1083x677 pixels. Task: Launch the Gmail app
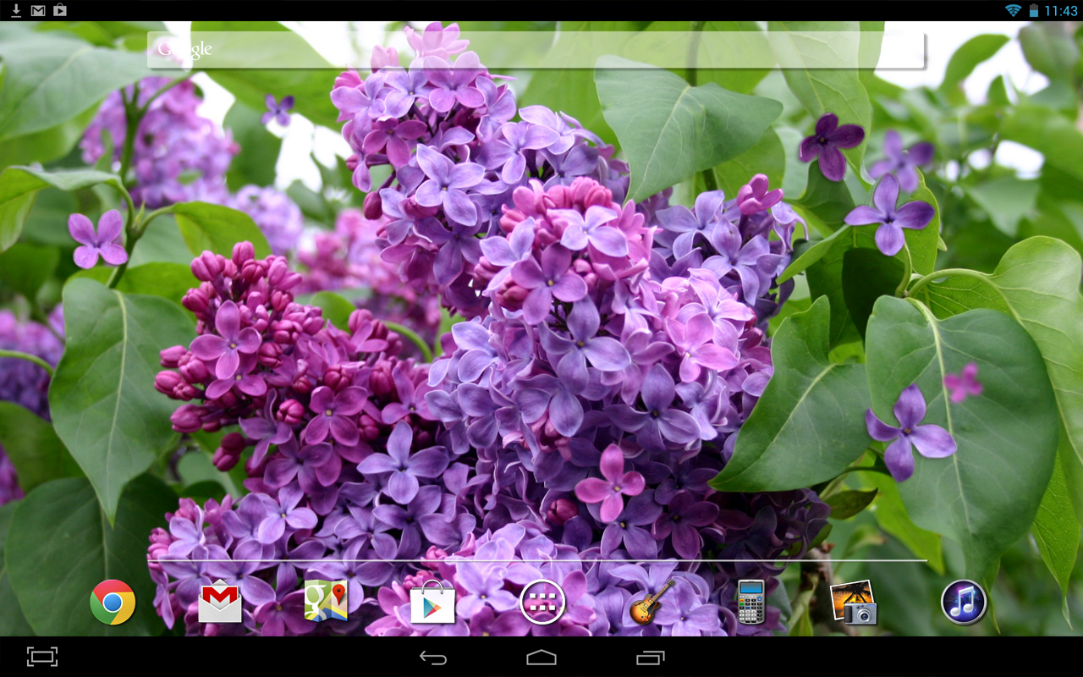point(220,603)
